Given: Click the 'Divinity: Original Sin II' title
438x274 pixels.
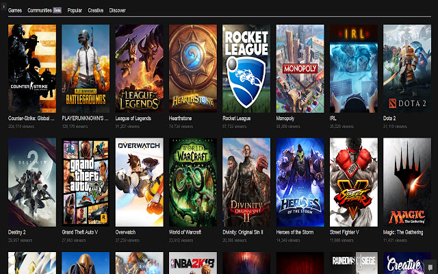Looking at the screenshot, I should 243,232.
